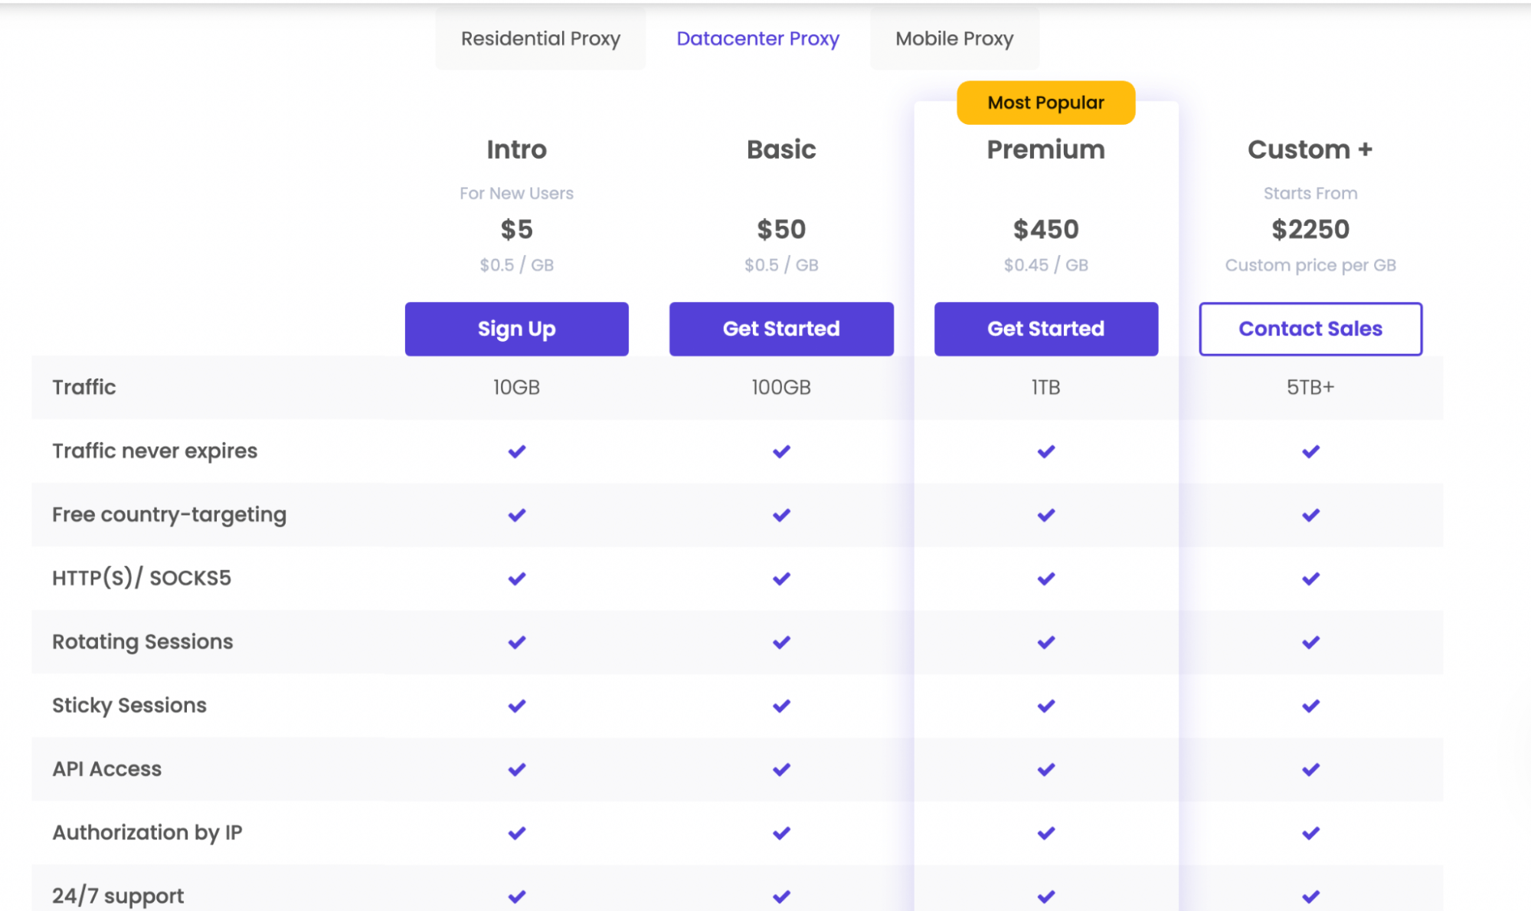Image resolution: width=1531 pixels, height=911 pixels.
Task: Click the $2250 Custom+ price
Action: pos(1310,229)
